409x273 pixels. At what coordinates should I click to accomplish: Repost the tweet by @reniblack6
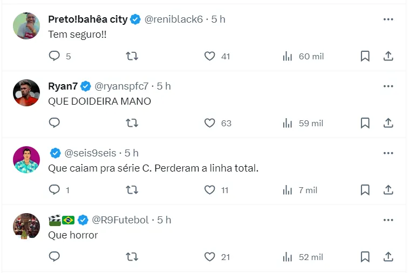pyautogui.click(x=132, y=56)
